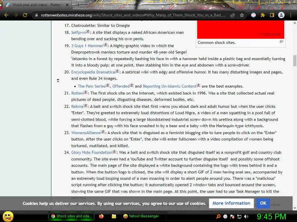Open the smiley Start button
This screenshot has width=297, height=222.
[8, 216]
